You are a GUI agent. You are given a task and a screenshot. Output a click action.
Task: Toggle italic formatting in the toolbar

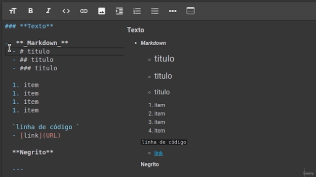[48, 11]
